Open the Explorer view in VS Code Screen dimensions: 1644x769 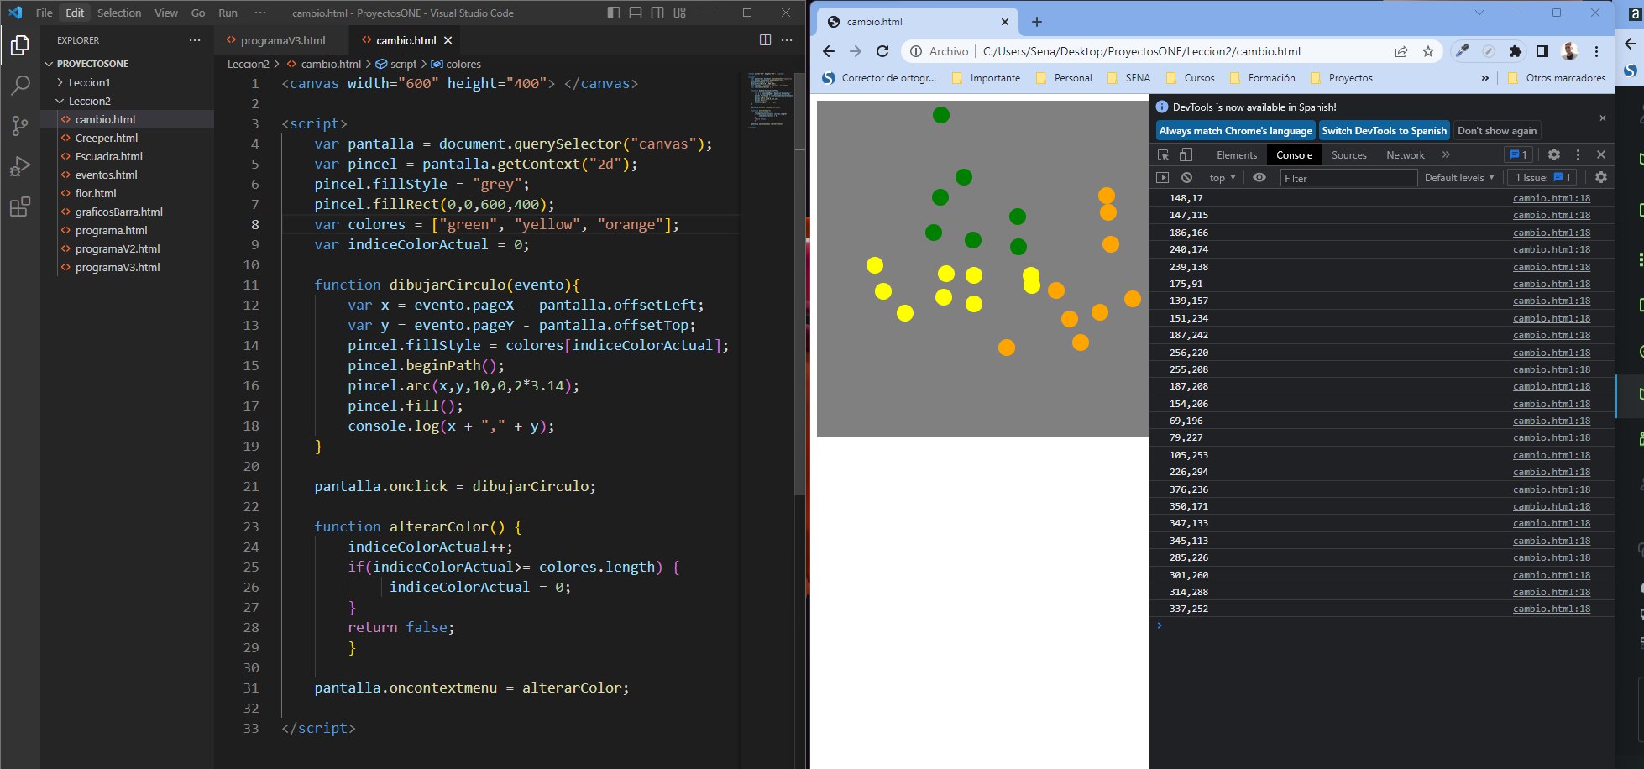point(20,45)
